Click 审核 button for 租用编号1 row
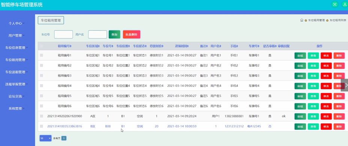 coord(300,56)
